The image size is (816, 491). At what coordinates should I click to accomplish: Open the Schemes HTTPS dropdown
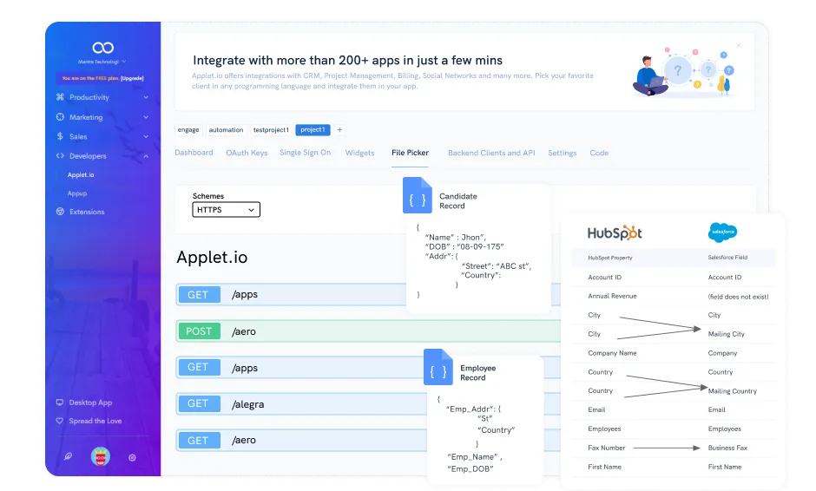226,210
